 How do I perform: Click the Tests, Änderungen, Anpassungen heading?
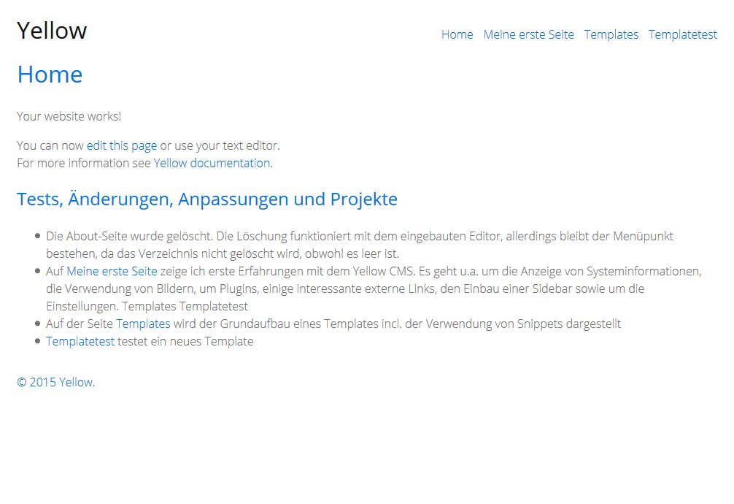coord(207,199)
